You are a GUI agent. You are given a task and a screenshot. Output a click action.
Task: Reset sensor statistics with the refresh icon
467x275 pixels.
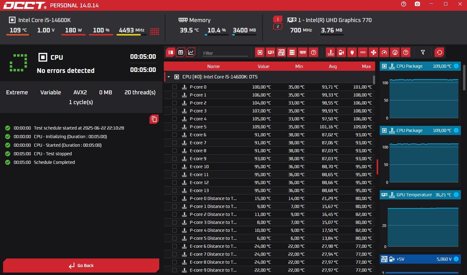point(439,52)
